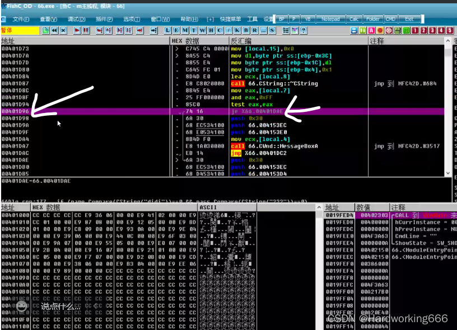Click the VB button

pos(308,19)
